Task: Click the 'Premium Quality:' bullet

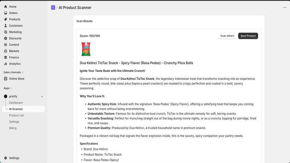Action: coord(99,128)
